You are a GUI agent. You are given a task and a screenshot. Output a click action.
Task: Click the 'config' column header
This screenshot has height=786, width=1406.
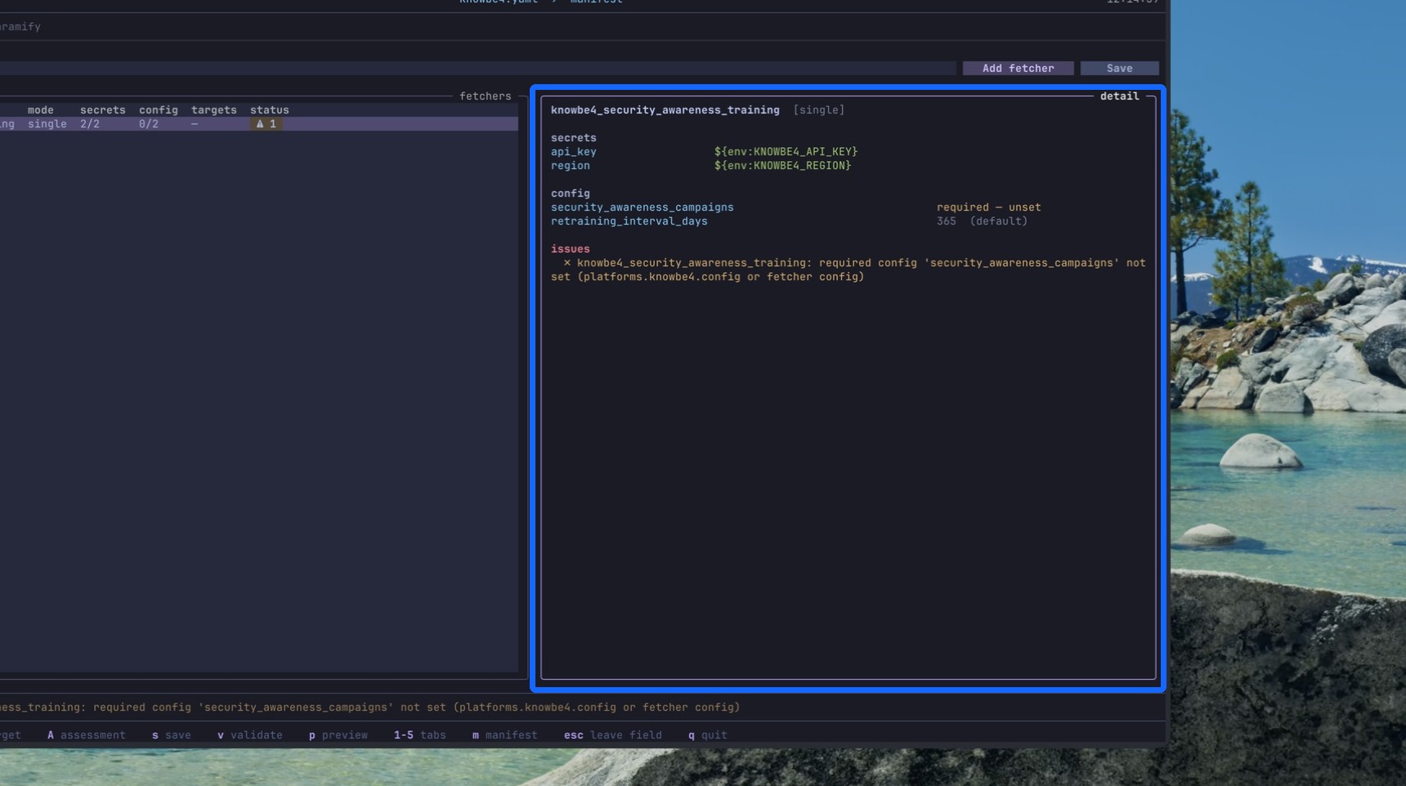[159, 110]
